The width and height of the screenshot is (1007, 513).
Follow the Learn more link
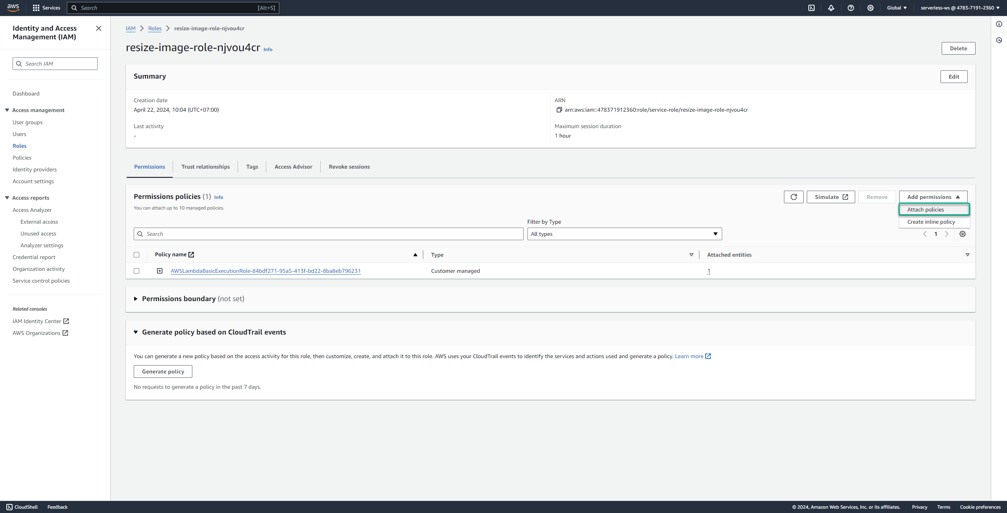pos(693,356)
